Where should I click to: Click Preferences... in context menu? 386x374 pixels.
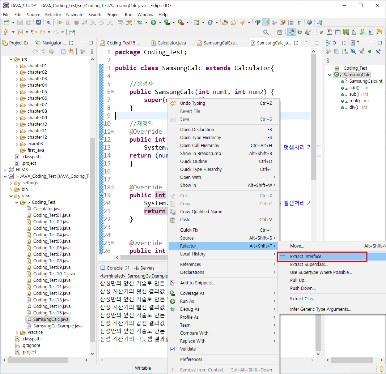(224, 360)
